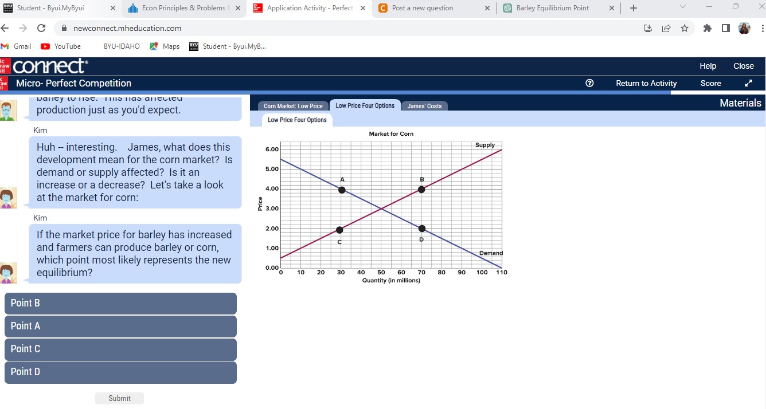The width and height of the screenshot is (766, 409).
Task: Select the Point B answer option
Action: [x=120, y=303]
